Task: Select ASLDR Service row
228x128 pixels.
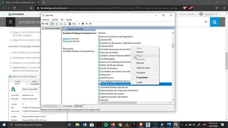Action: [107, 78]
